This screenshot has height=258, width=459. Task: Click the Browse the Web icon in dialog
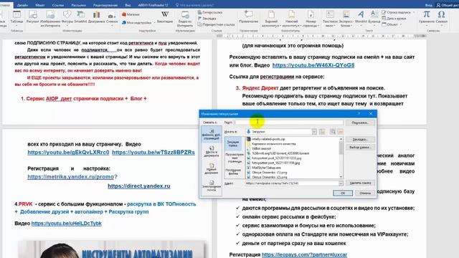tap(333, 132)
